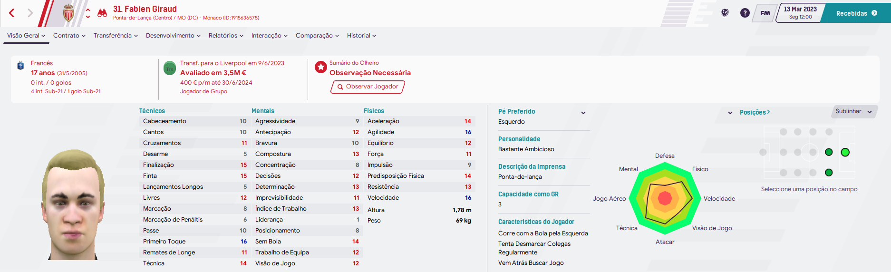Select next player with down chevron
The height and width of the screenshot is (272, 891).
pyautogui.click(x=88, y=18)
